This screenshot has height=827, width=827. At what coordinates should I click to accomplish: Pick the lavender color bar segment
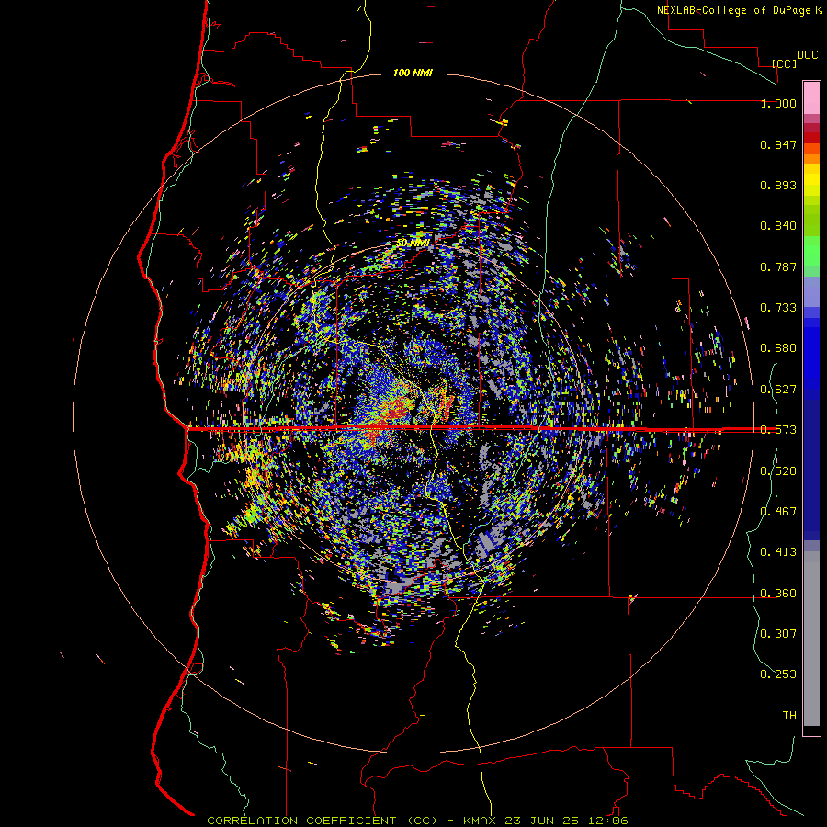point(811,291)
